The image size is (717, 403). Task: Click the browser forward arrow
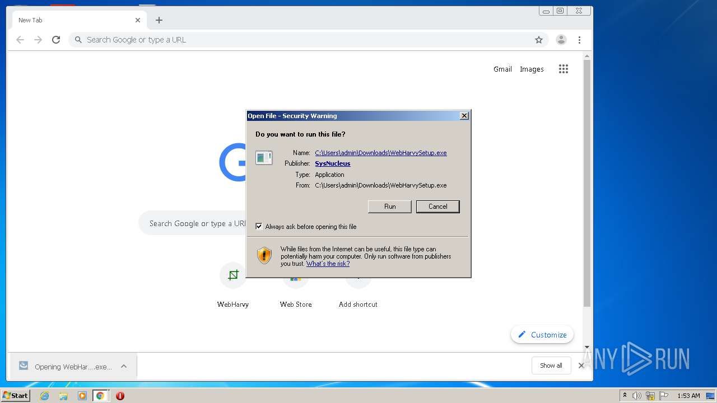point(38,40)
